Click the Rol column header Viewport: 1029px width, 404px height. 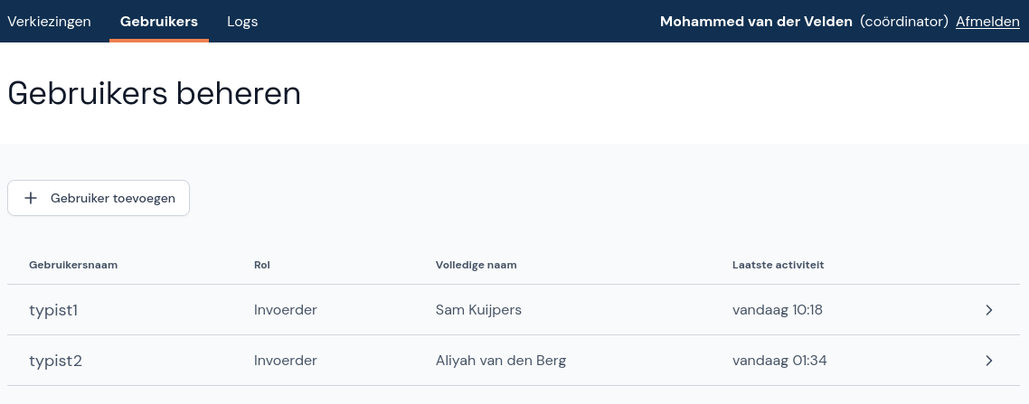click(x=262, y=265)
